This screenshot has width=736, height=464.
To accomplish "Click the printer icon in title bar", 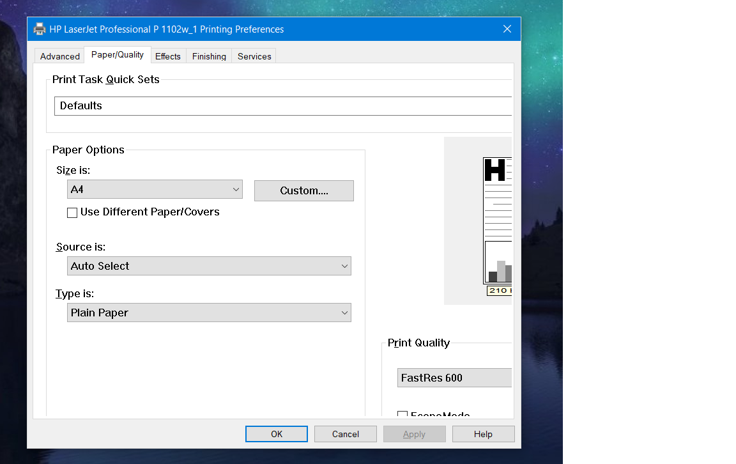I will [x=40, y=29].
